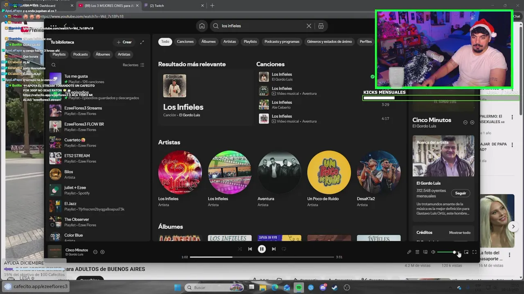Open the Browse icon in search bar
The width and height of the screenshot is (524, 294).
coord(321,26)
